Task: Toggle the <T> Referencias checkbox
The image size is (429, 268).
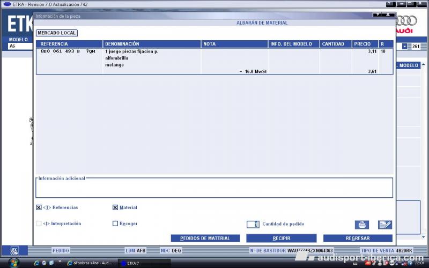Action: pyautogui.click(x=39, y=207)
